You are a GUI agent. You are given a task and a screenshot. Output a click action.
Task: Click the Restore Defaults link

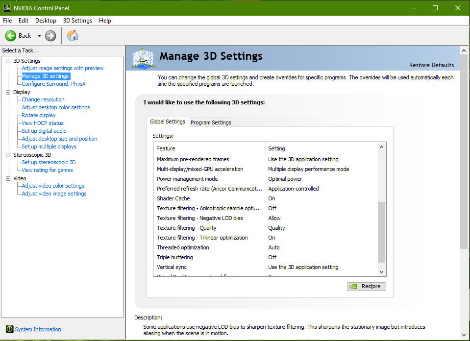point(431,65)
